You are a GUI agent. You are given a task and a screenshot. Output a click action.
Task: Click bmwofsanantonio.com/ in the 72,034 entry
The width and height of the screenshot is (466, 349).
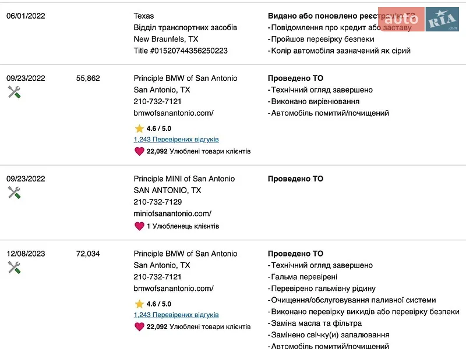(174, 289)
